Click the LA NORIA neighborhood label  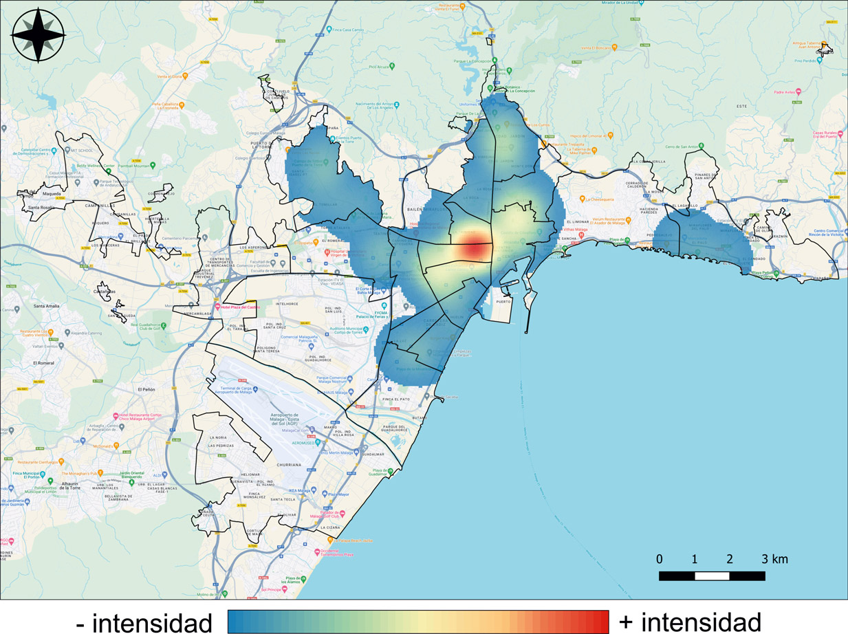217,437
